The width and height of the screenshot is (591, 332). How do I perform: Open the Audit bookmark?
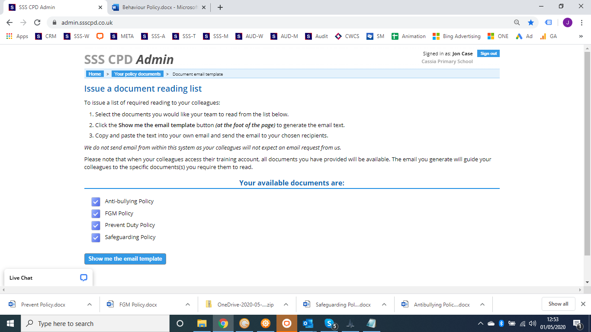click(317, 36)
